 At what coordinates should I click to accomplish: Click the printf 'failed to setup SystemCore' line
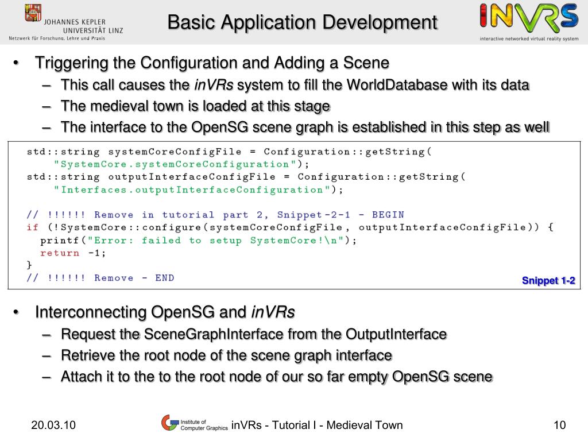(x=198, y=241)
